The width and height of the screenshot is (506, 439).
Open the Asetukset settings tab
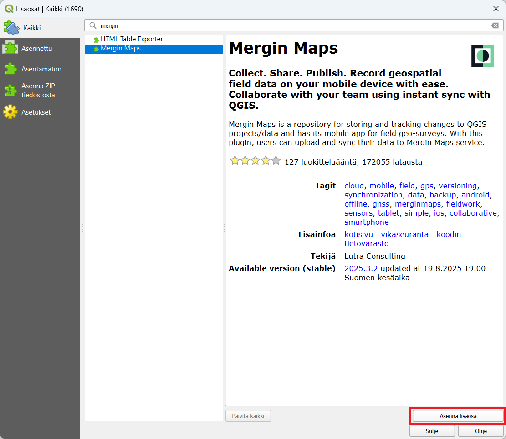[x=41, y=112]
